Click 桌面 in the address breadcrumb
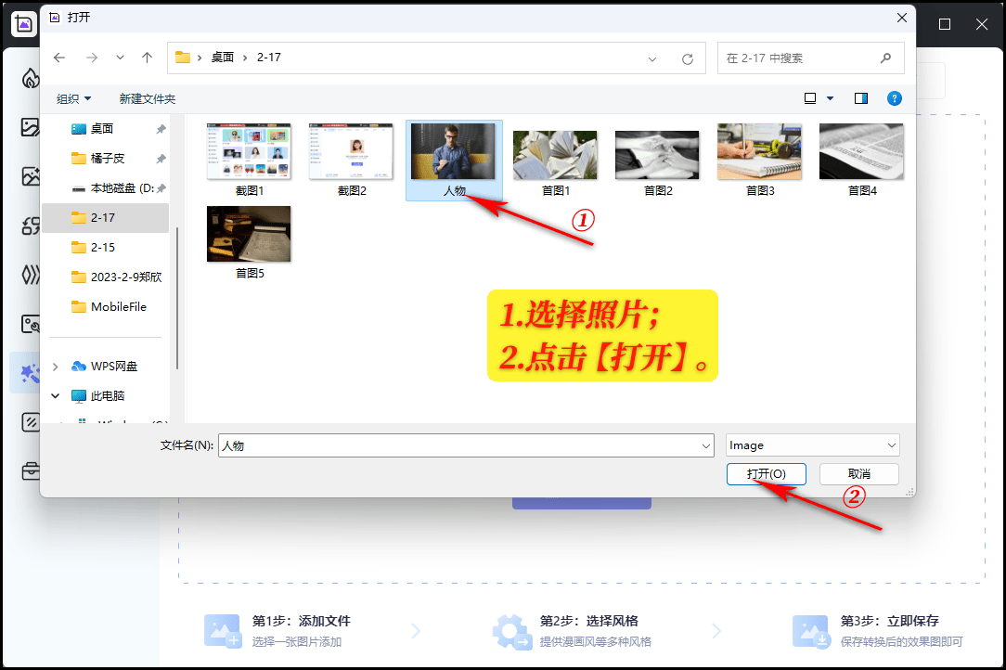The width and height of the screenshot is (1006, 670). pos(223,58)
